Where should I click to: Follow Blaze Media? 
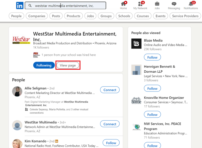[x=152, y=57]
